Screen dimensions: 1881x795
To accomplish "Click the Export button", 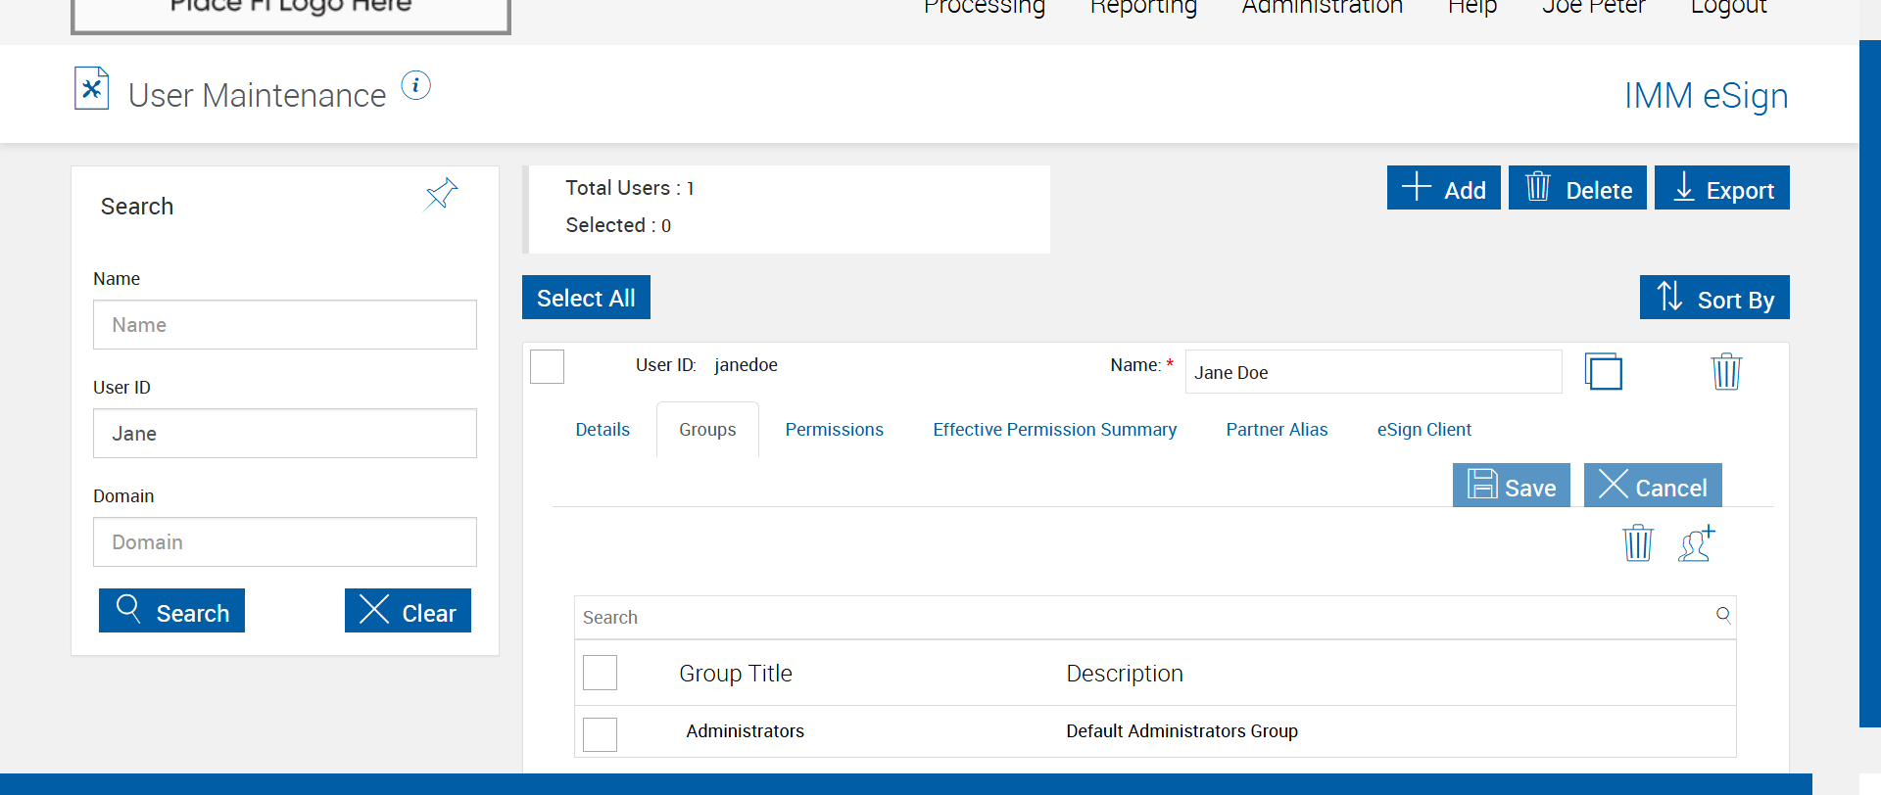I will click(1721, 188).
